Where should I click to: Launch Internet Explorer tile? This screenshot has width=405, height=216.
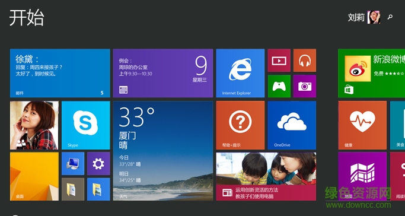(240, 73)
